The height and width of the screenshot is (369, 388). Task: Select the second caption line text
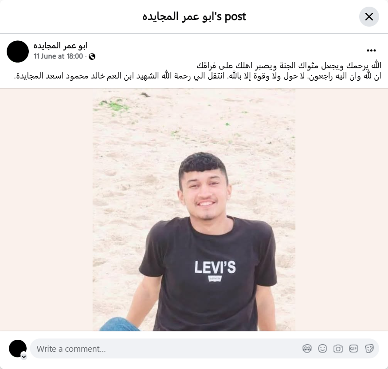(197, 76)
